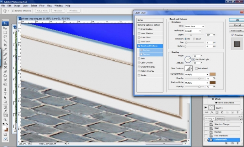The height and width of the screenshot is (147, 244).
Task: Select the History Brush tool
Action: click(x=5, y=67)
